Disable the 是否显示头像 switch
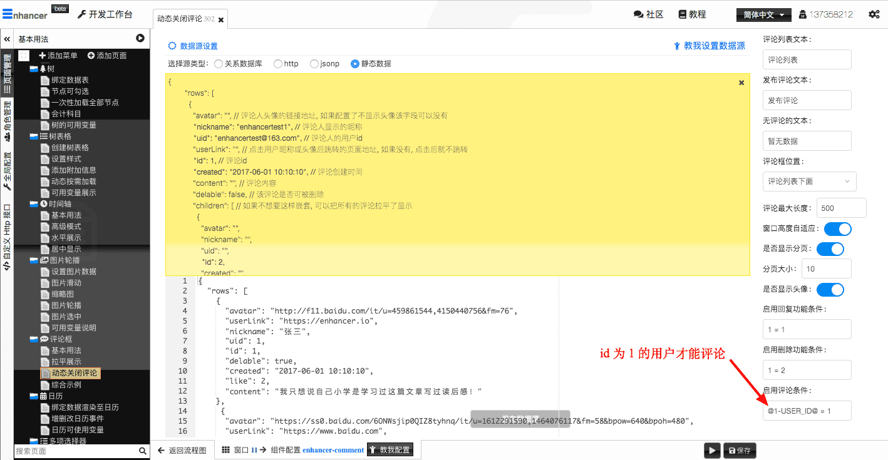The width and height of the screenshot is (888, 460). tap(830, 289)
